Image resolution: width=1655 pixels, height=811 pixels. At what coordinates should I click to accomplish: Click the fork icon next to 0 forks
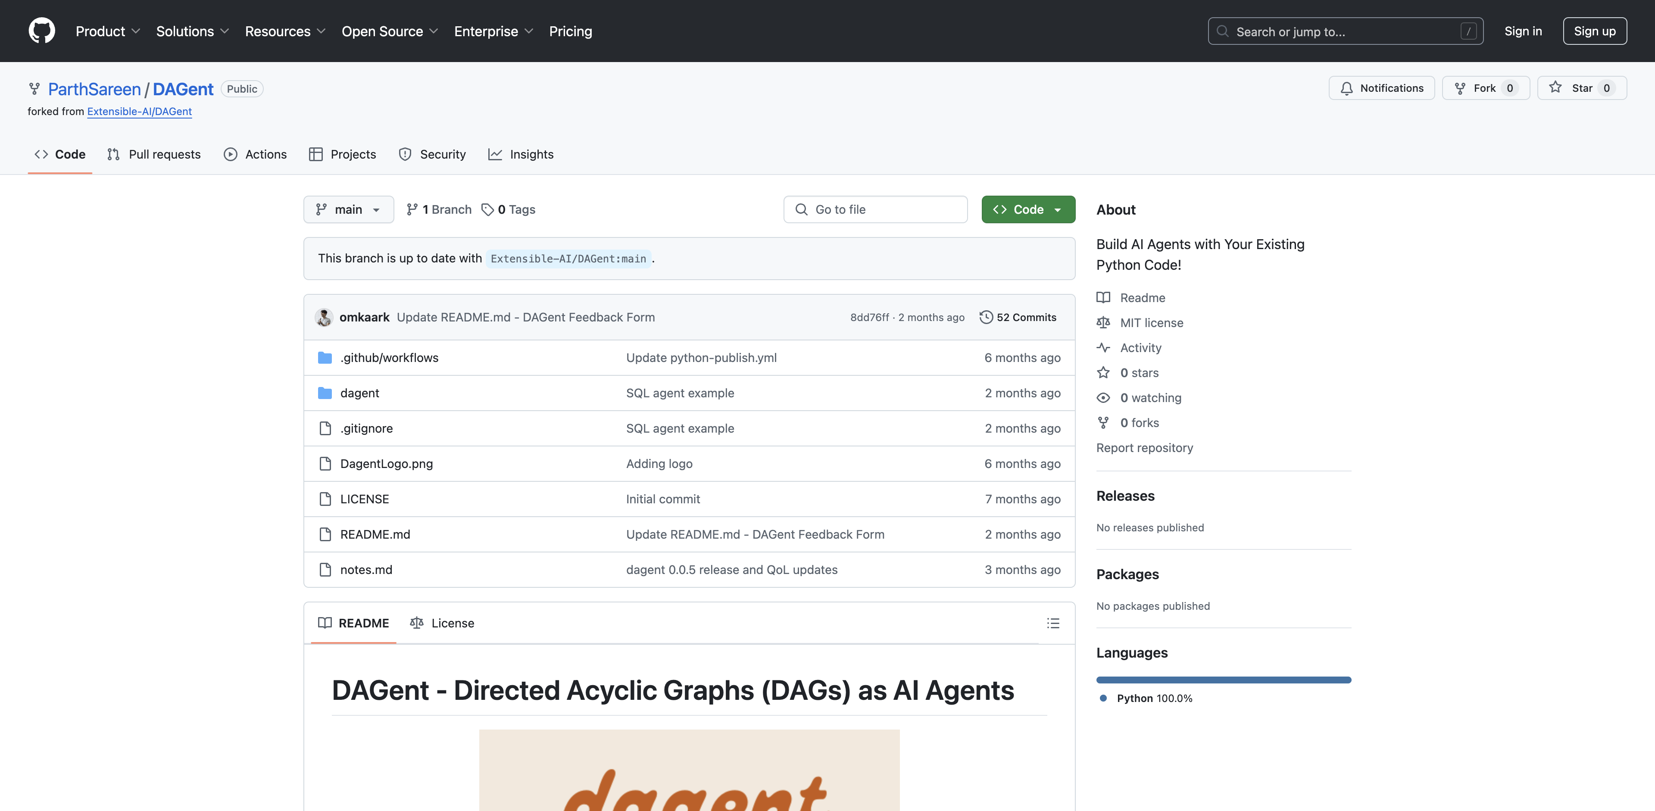(1103, 422)
